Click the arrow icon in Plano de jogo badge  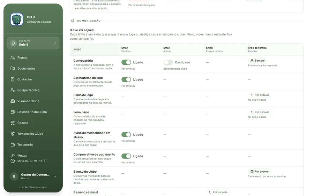pyautogui.click(x=252, y=95)
